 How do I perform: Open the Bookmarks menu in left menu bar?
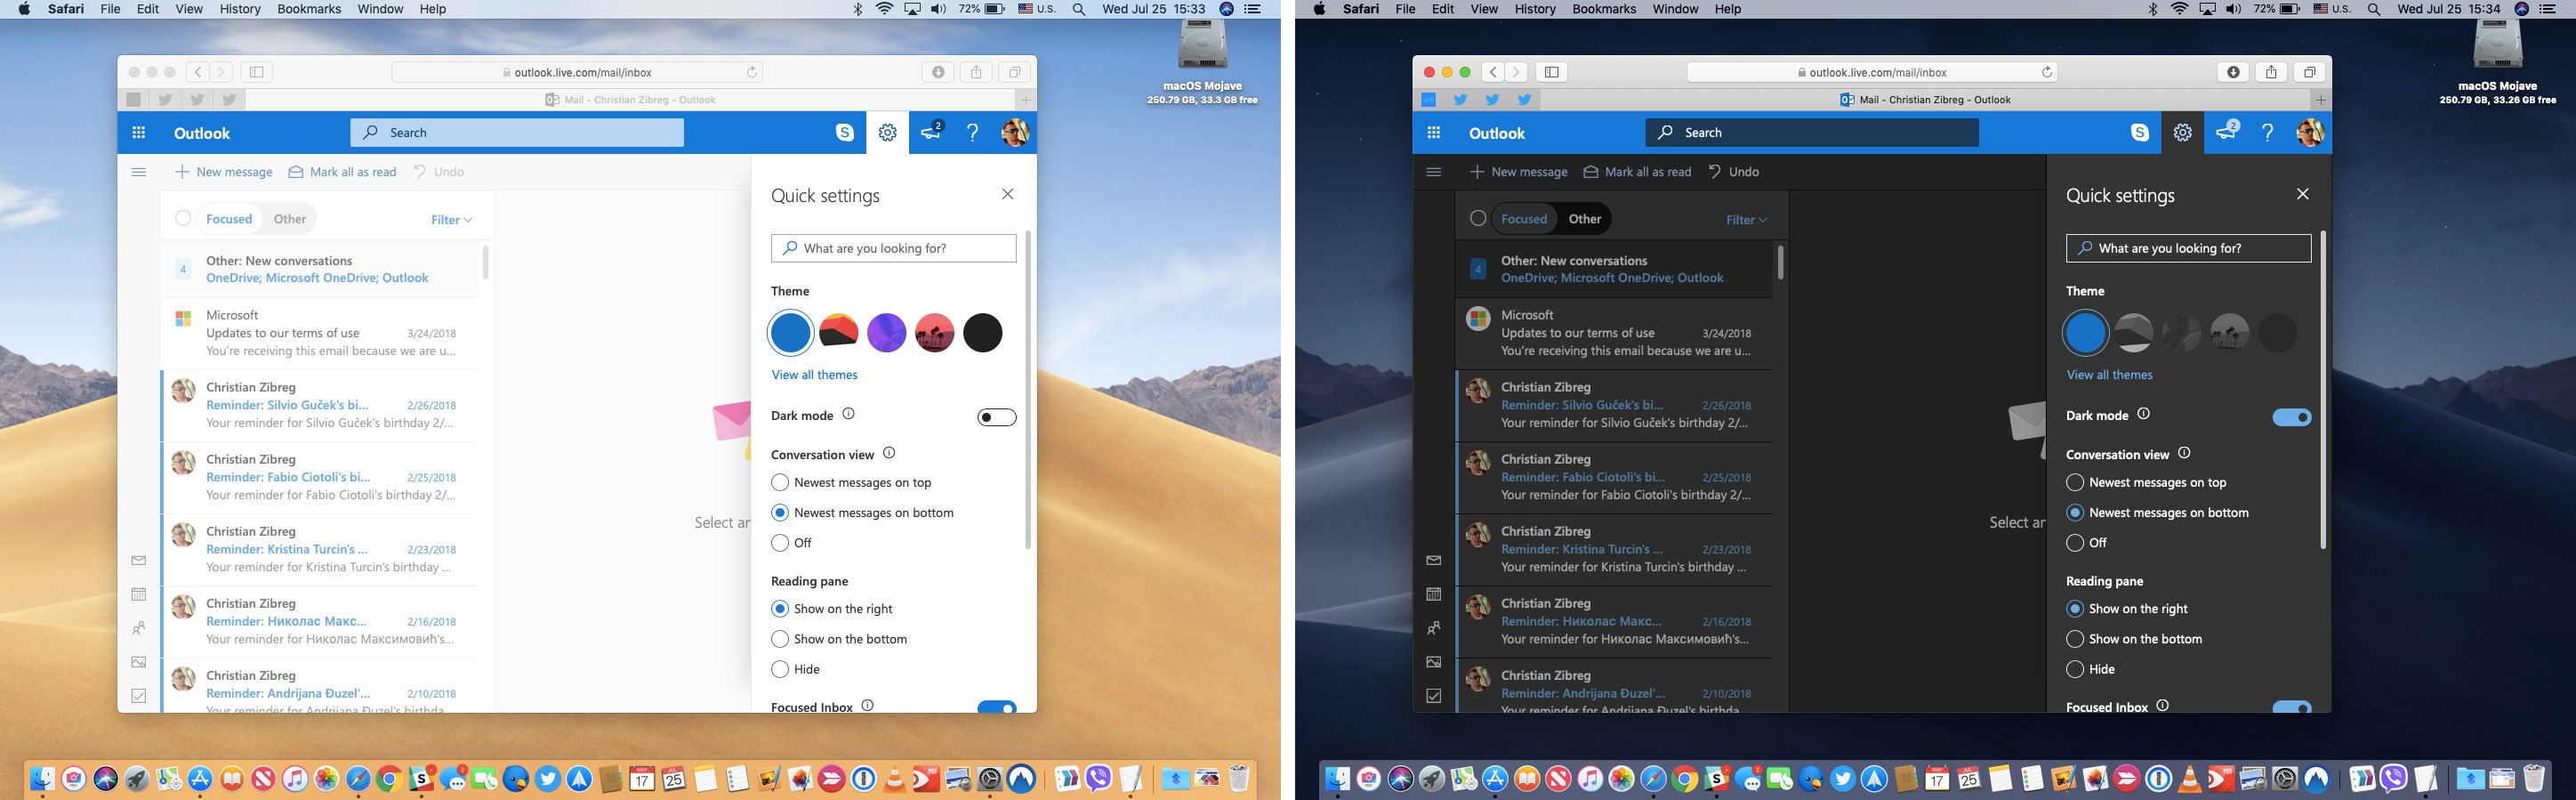(x=309, y=9)
